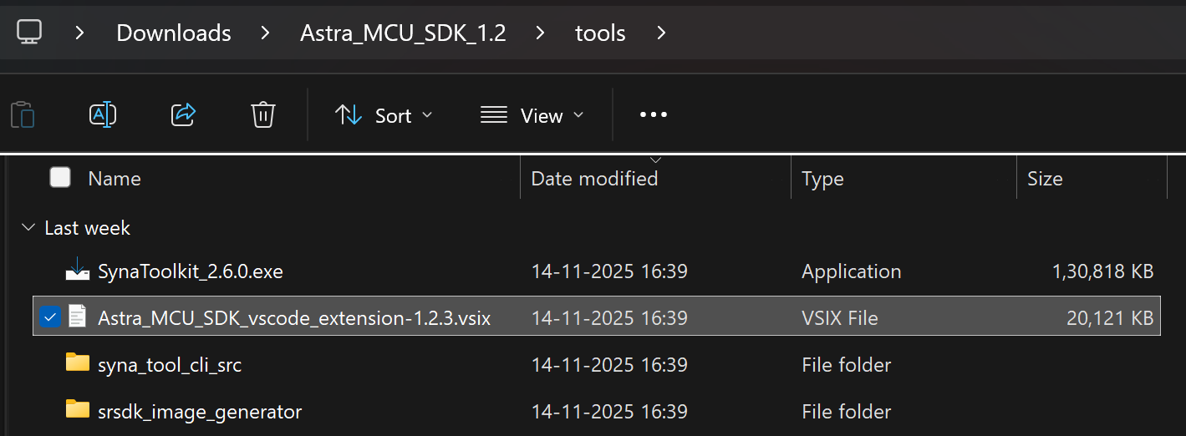Uncheck the Astra_MCU_SDK_vscode_extension file checkbox
1186x436 pixels.
[50, 317]
